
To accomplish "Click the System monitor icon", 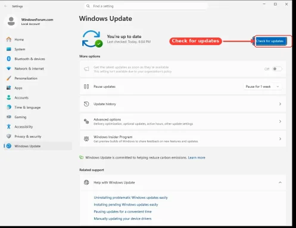I will click(9, 49).
